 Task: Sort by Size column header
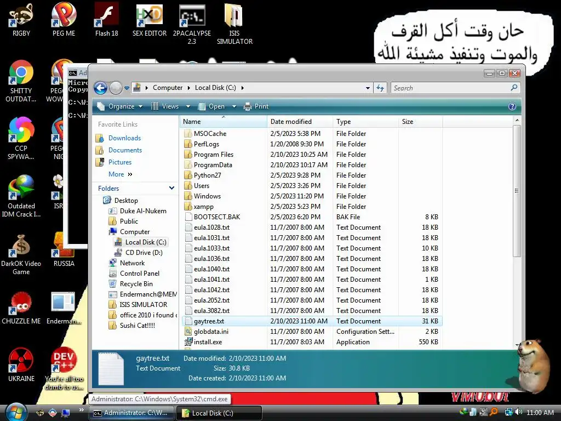click(x=420, y=122)
